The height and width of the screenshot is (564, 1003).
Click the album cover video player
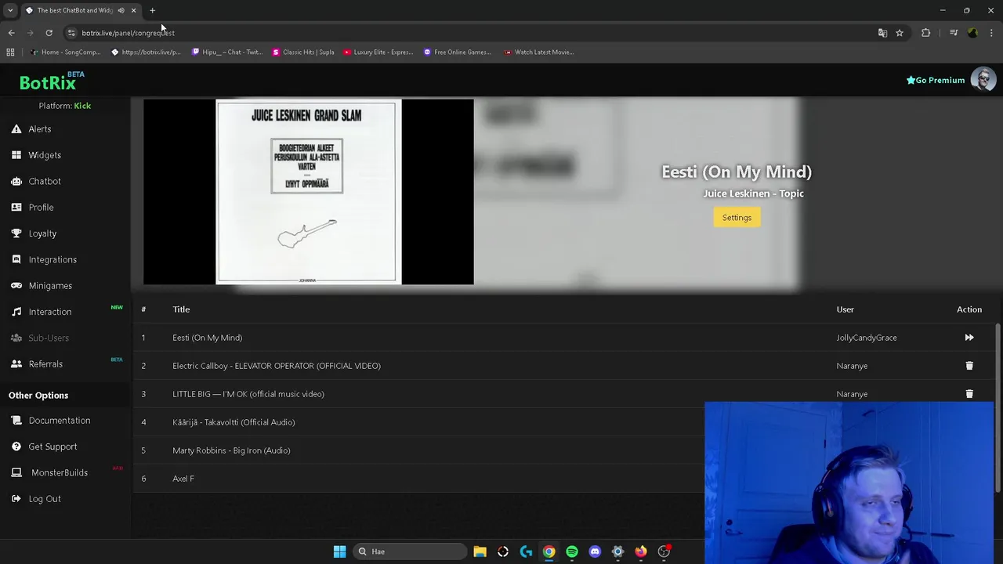[308, 191]
